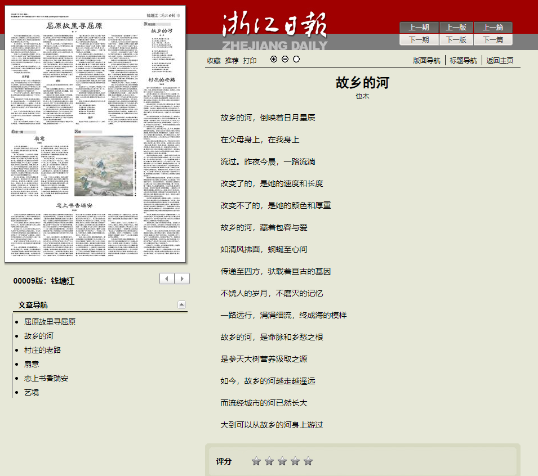Click the 上一篇 button
538x476 pixels.
[493, 28]
